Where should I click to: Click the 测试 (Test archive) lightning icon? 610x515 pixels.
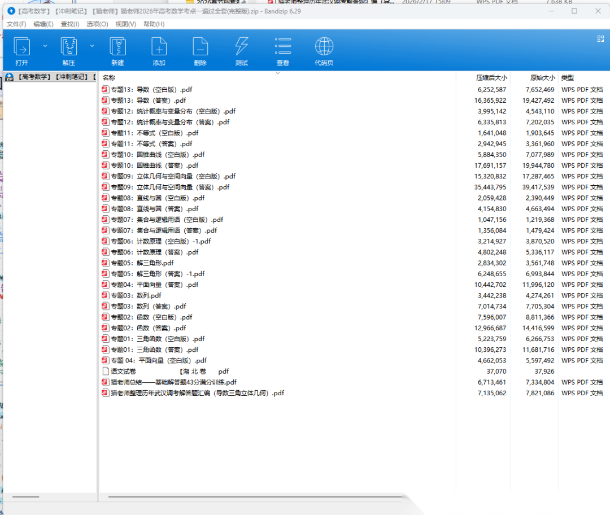241,46
